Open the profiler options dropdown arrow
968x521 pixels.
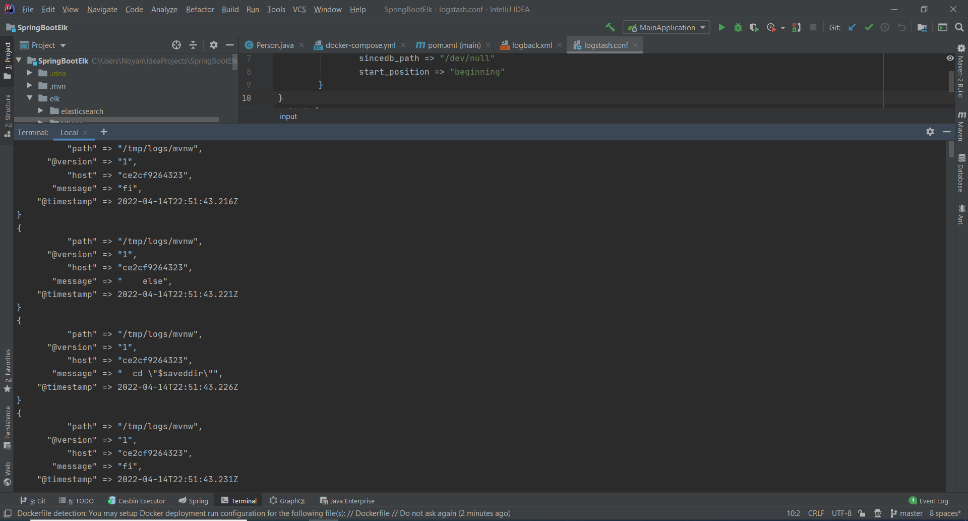(782, 28)
